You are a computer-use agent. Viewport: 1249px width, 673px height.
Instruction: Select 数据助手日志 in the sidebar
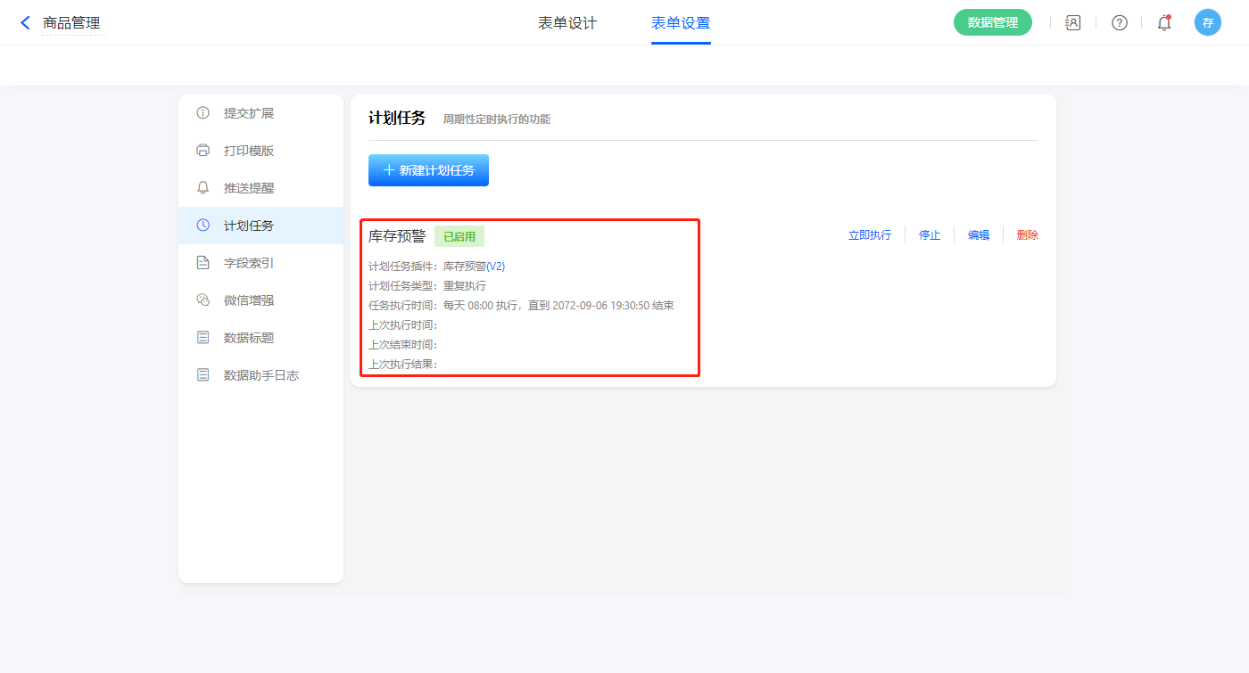pyautogui.click(x=261, y=375)
